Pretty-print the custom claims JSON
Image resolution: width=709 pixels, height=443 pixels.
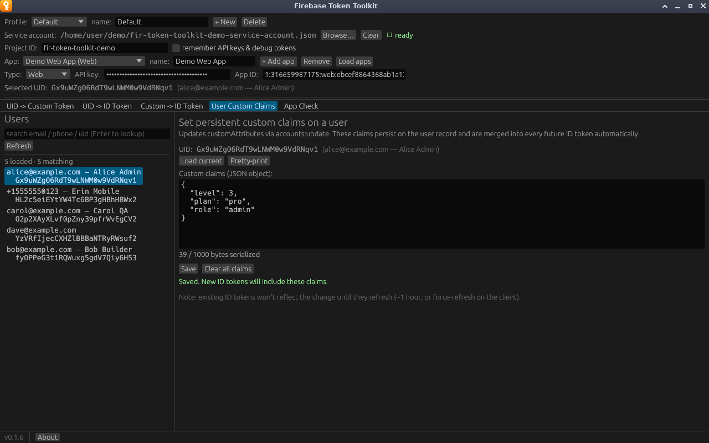(249, 161)
